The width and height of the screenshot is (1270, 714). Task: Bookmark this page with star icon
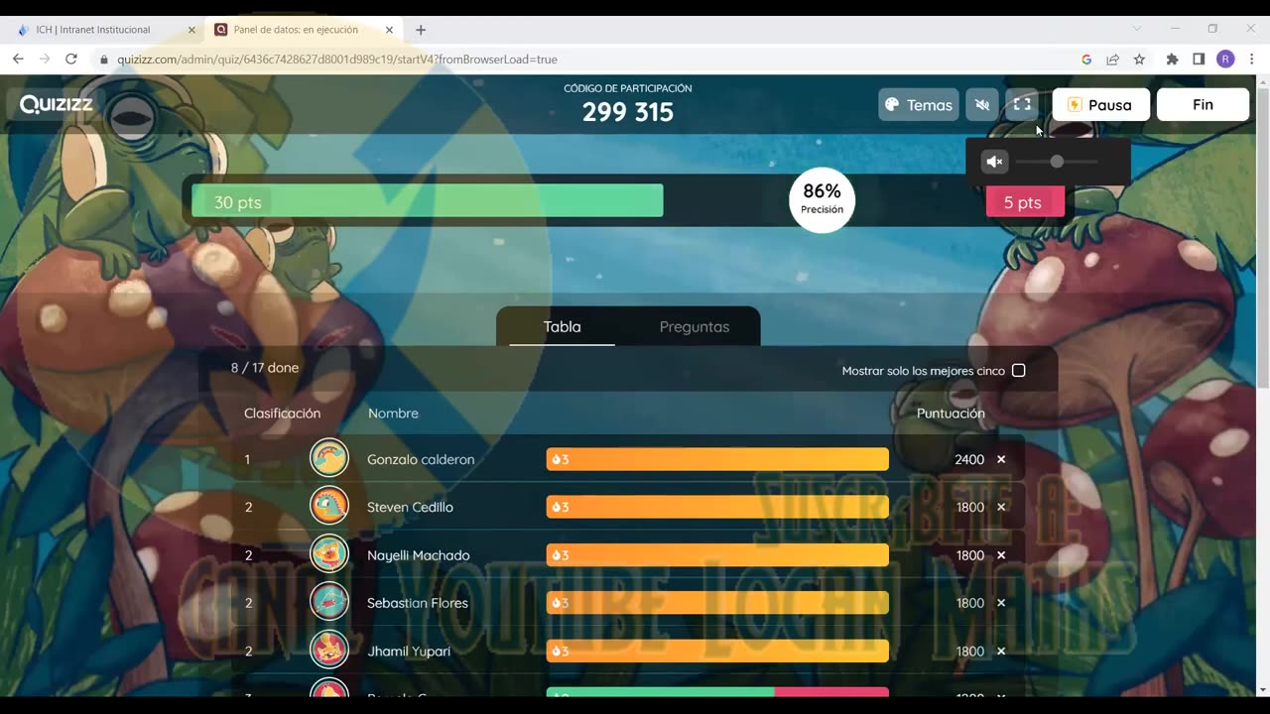point(1139,59)
